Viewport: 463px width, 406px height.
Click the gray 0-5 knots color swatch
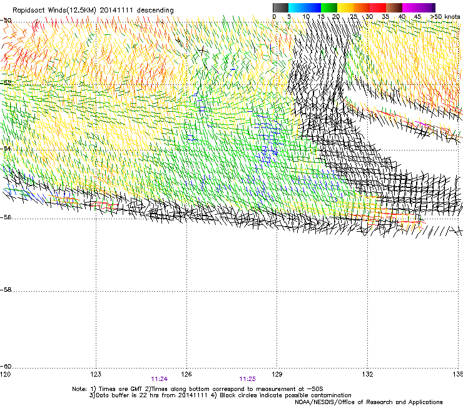point(280,7)
